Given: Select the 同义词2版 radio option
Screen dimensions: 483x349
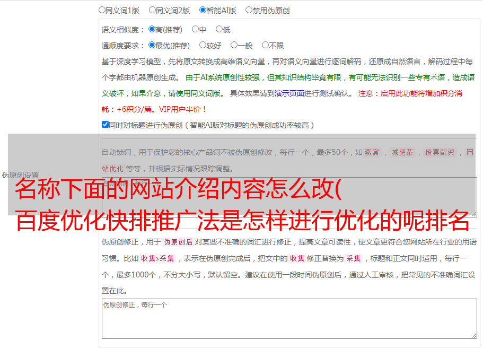Looking at the screenshot, I should click(x=152, y=10).
